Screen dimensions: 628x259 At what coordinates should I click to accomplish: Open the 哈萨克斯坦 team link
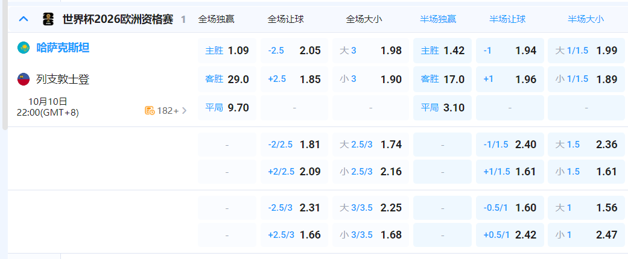pos(63,48)
